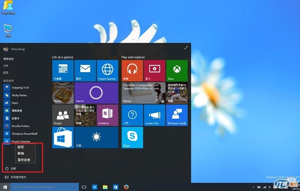Click the Play and explore group title
This screenshot has height=191, width=300.
[x=133, y=57]
